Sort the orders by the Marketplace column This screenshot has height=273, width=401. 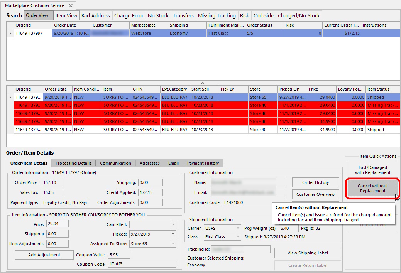[x=149, y=25]
